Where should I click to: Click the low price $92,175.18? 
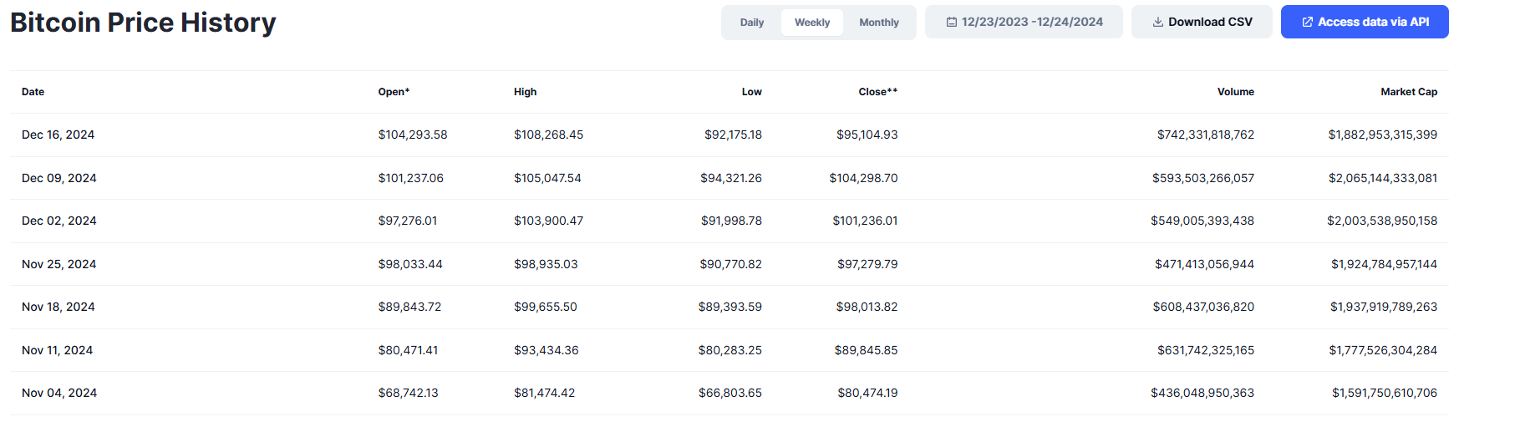pyautogui.click(x=733, y=135)
